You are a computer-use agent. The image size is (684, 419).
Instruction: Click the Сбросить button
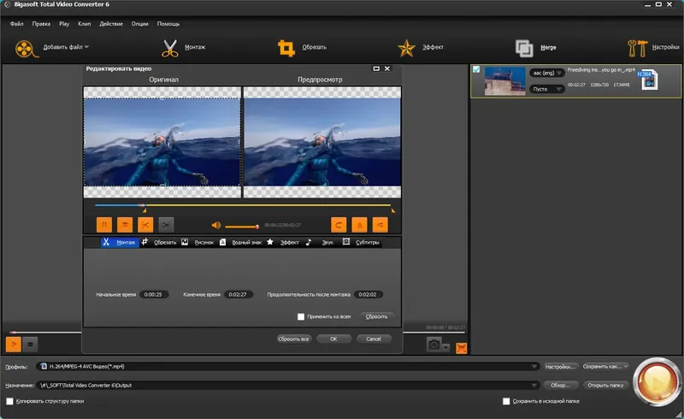click(x=376, y=316)
